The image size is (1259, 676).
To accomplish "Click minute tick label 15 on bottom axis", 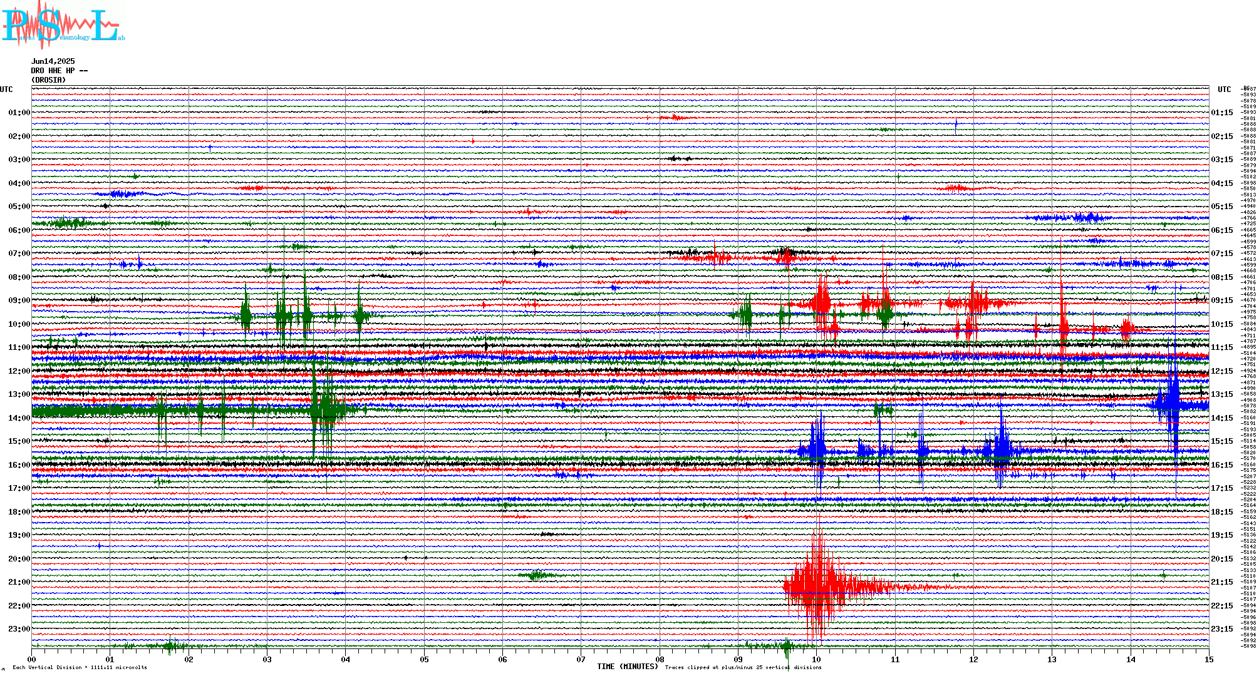I will point(1209,659).
